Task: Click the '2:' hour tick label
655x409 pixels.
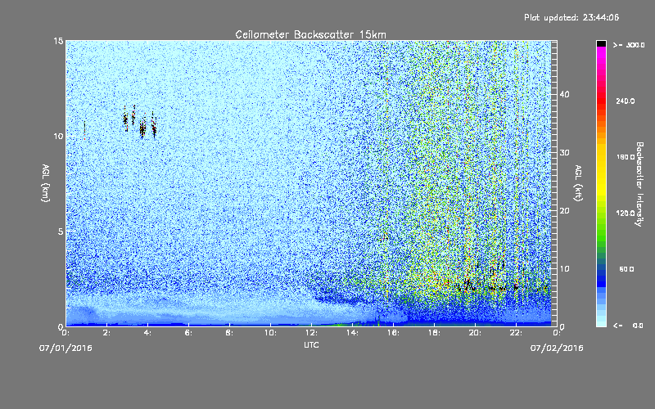Action: coord(107,333)
